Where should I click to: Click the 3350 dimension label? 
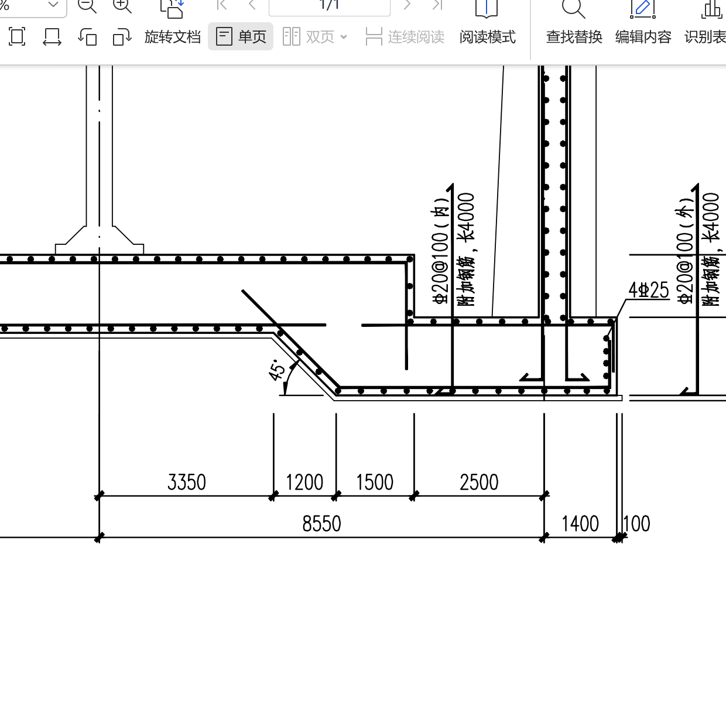coord(187,482)
